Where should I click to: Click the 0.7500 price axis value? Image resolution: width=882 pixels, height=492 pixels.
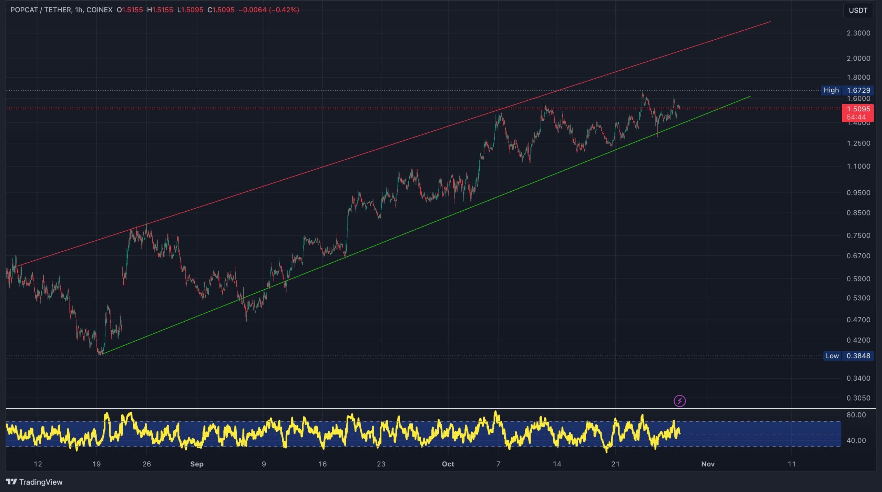858,235
